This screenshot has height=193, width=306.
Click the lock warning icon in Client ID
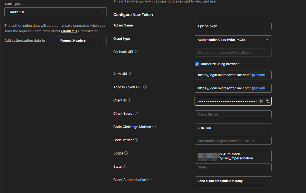pos(267,101)
